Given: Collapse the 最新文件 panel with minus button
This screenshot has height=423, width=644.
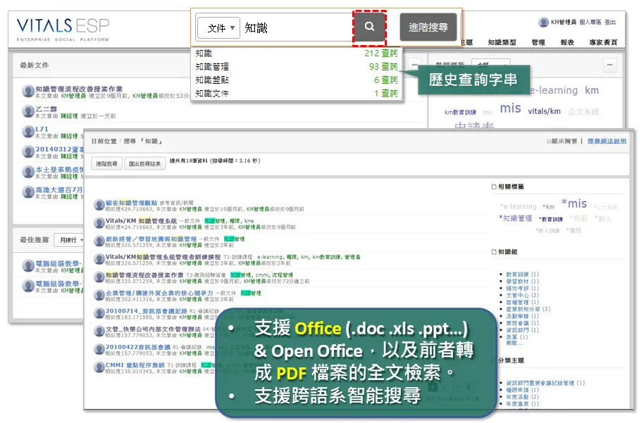Looking at the screenshot, I should [414, 65].
